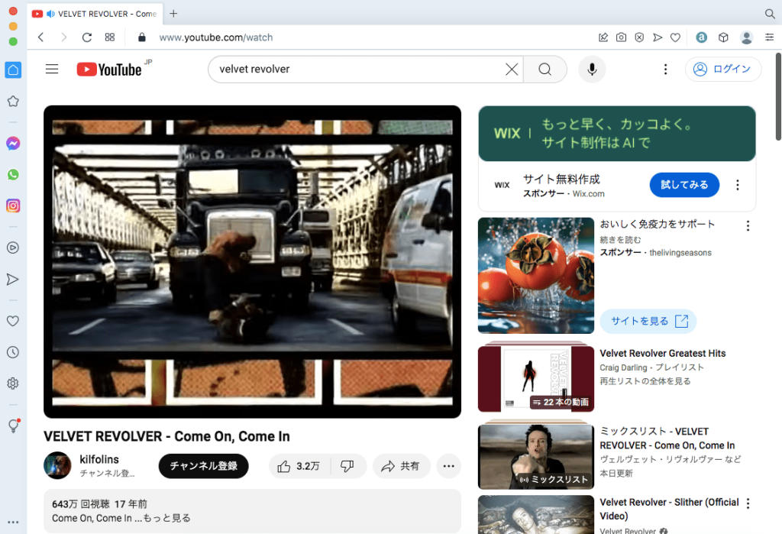Clear the search box with the X

(512, 70)
